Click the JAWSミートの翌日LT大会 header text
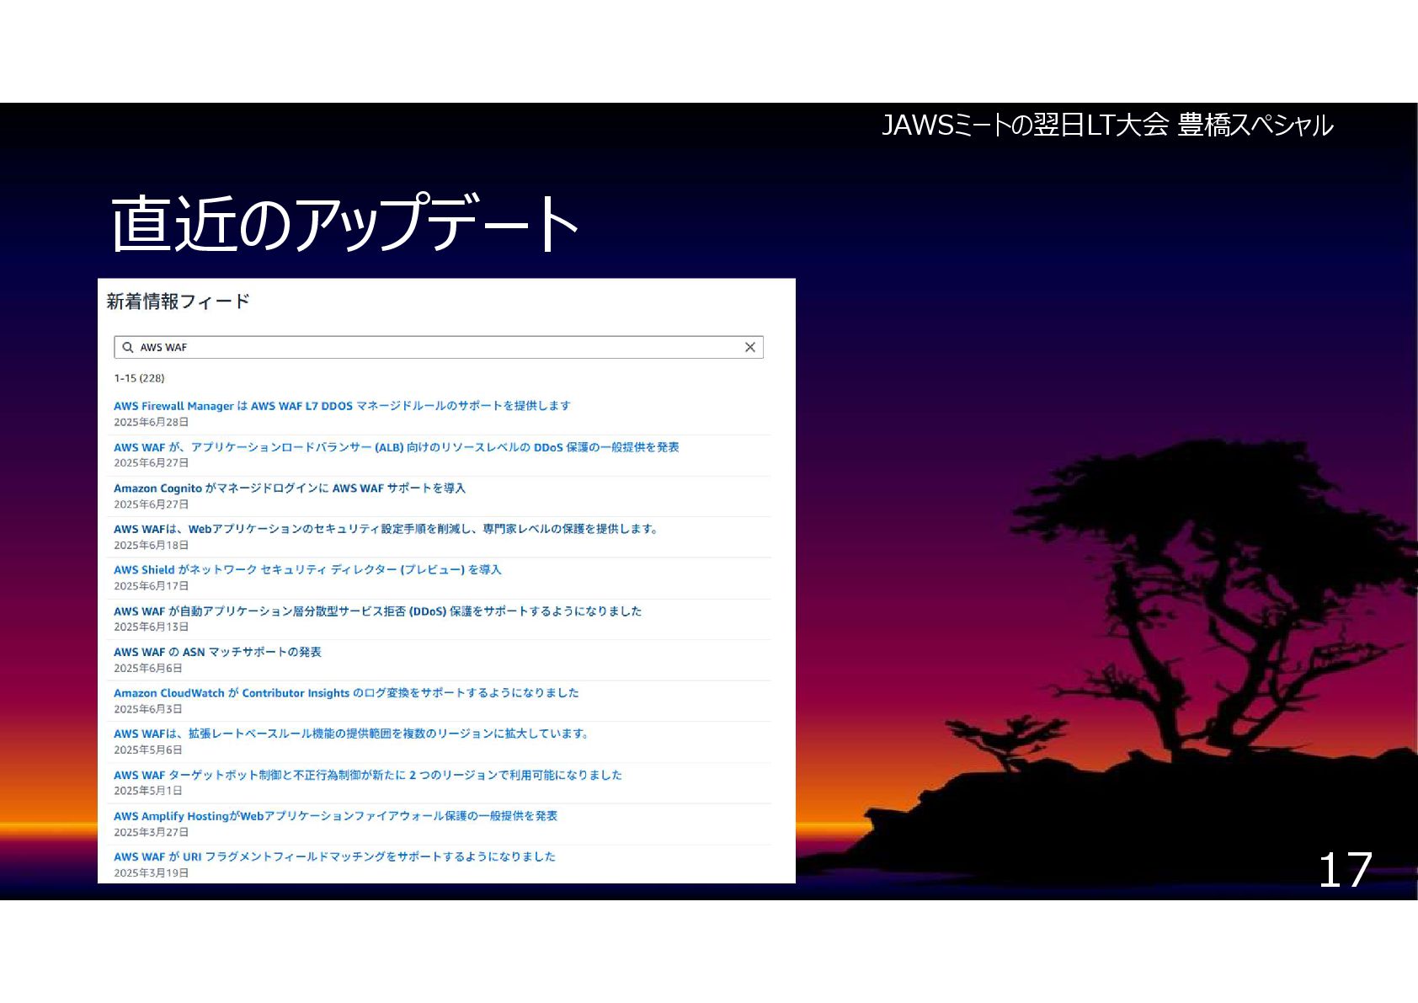Screen dimensions: 1418x1003 (x=1107, y=125)
